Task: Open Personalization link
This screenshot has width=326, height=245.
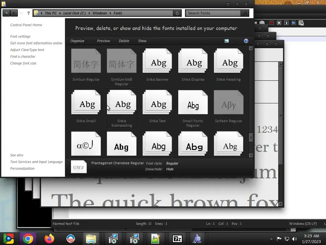Action: 22,168
